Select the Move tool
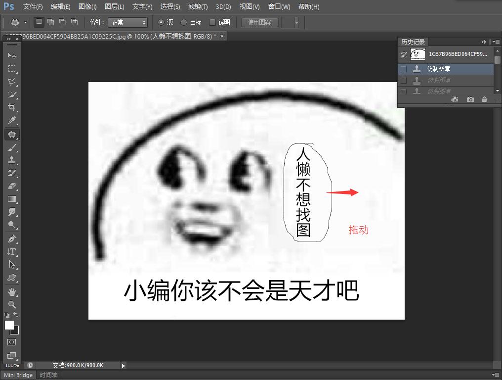This screenshot has height=380, width=502. pyautogui.click(x=12, y=56)
